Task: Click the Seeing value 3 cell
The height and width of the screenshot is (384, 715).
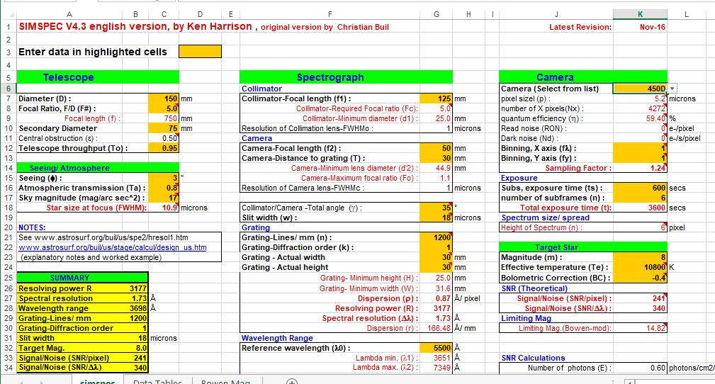Action: [163, 178]
